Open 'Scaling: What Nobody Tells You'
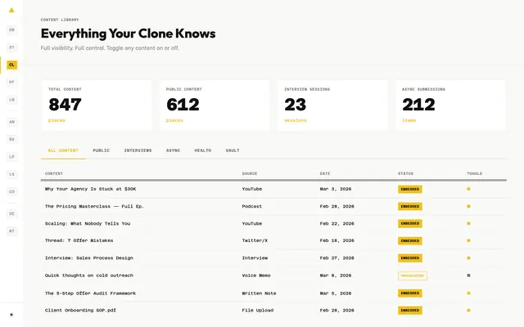The height and width of the screenshot is (327, 524). click(88, 223)
